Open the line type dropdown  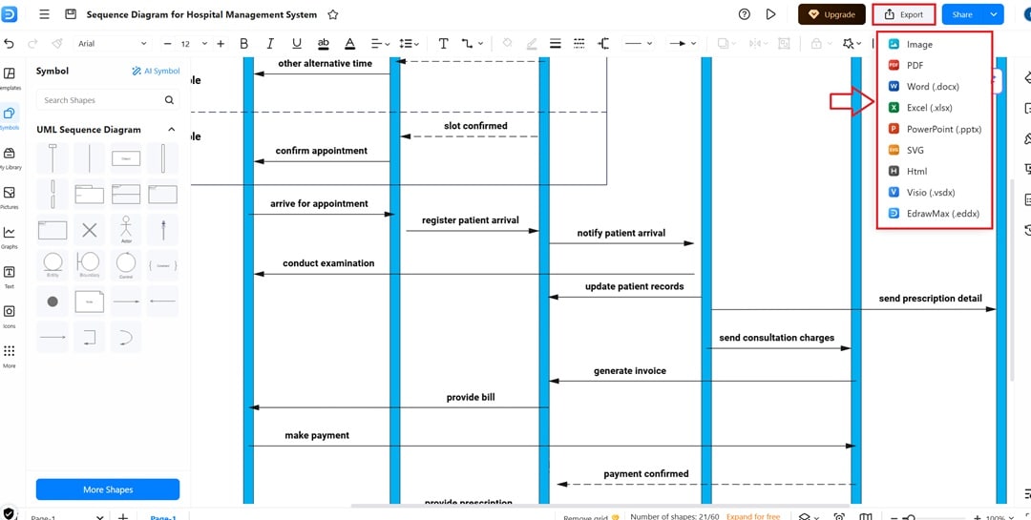(x=638, y=43)
